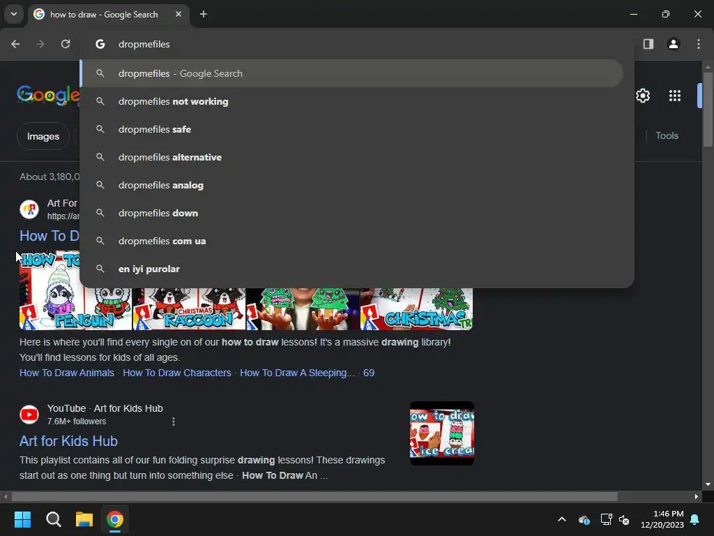Open the three-dot menu beside YouTube result
Viewport: 714px width, 536px height.
pyautogui.click(x=174, y=422)
